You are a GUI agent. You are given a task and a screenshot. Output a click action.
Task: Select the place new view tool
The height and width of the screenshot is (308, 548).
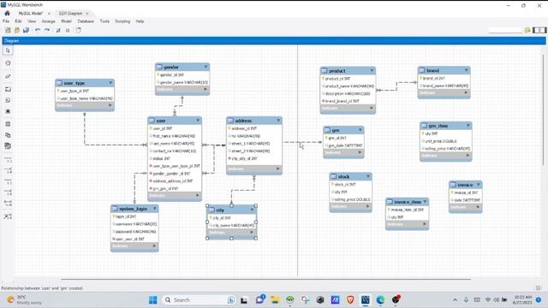(x=8, y=135)
